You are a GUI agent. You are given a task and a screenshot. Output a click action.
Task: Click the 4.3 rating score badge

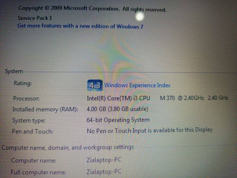click(95, 85)
